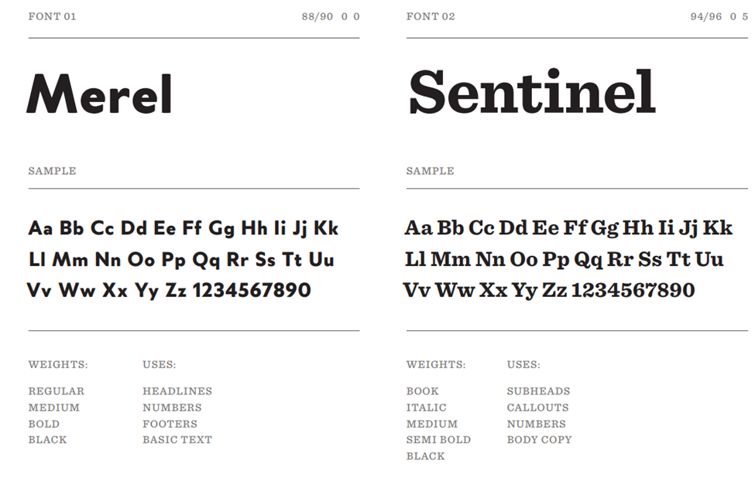
Task: Select BASIC TEXT use entry
Action: (x=177, y=439)
